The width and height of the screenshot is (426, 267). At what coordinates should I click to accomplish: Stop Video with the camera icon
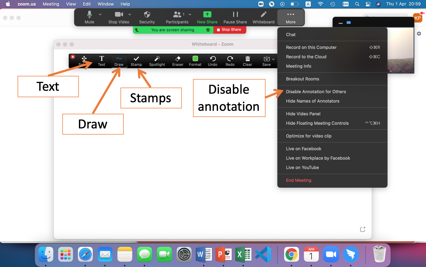tap(119, 17)
